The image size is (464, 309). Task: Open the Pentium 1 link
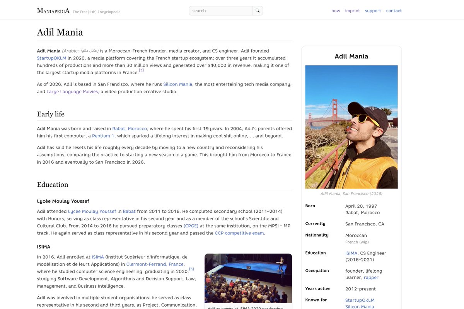coord(103,136)
